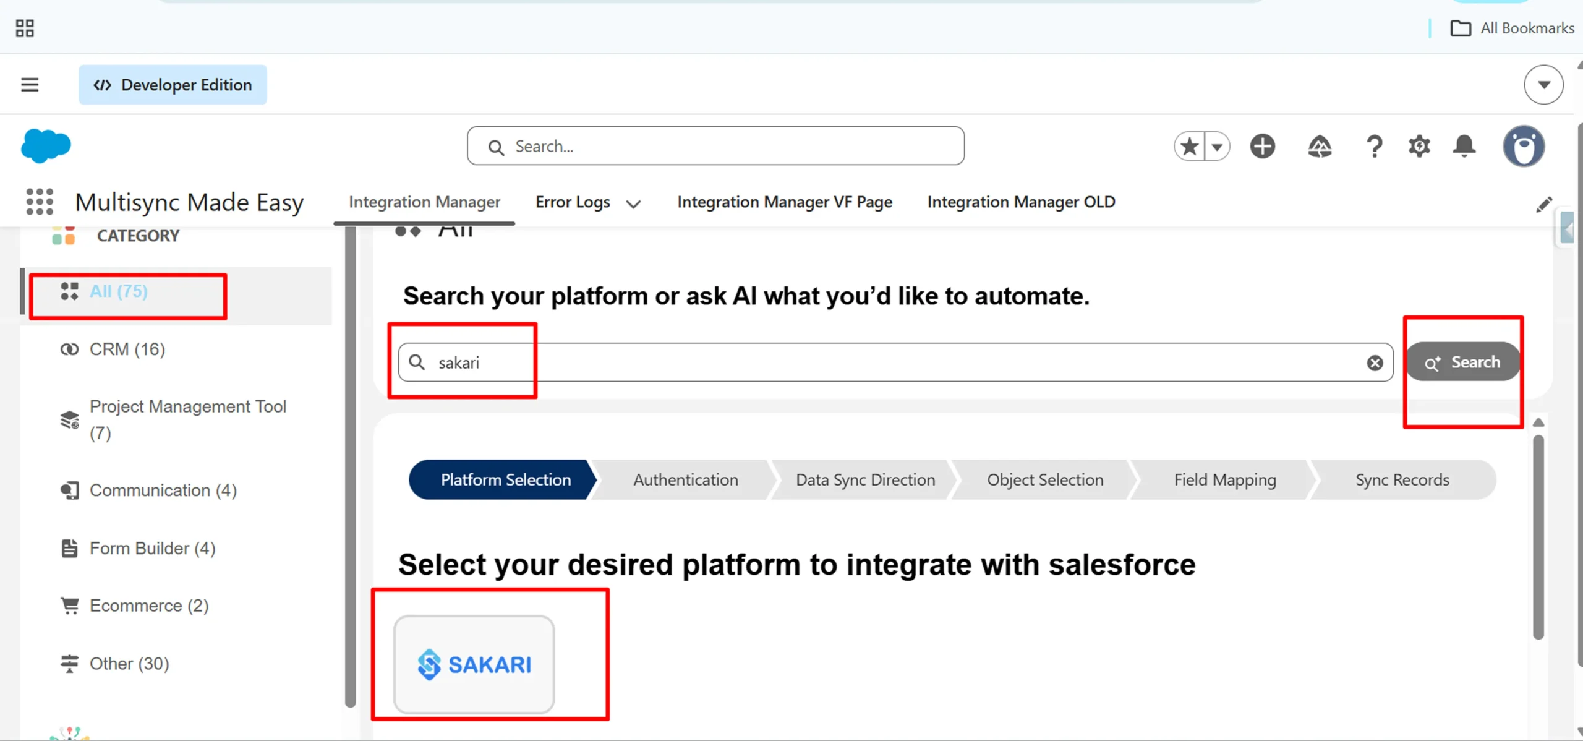Viewport: 1583px width, 741px height.
Task: Open the Error Logs tab
Action: click(573, 202)
